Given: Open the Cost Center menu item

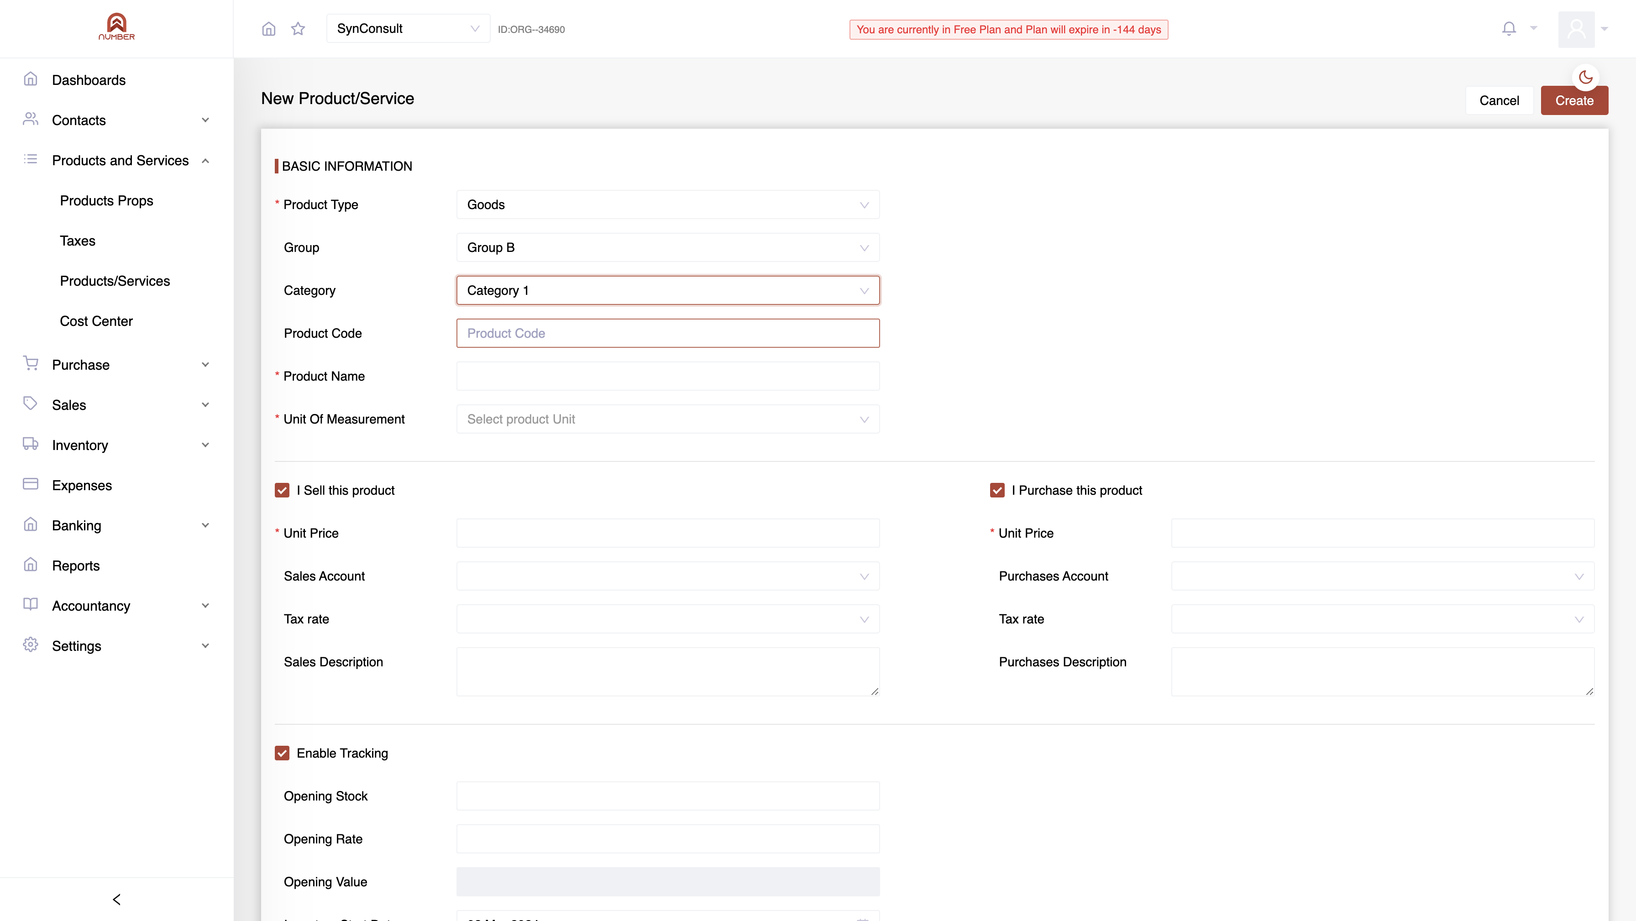Looking at the screenshot, I should [96, 321].
